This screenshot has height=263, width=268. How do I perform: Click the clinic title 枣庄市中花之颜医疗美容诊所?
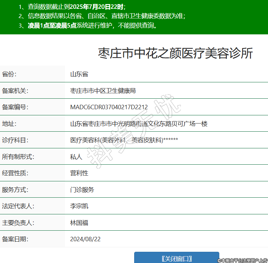[x=175, y=54]
